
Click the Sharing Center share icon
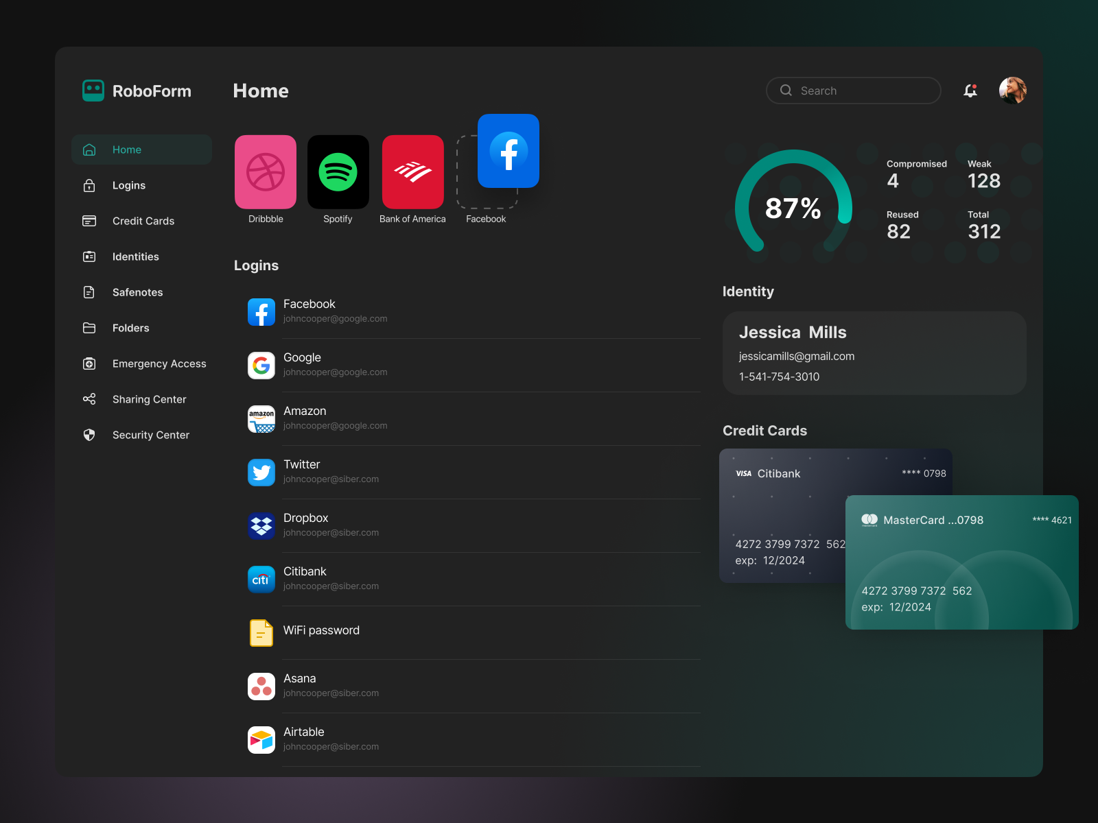pos(89,399)
